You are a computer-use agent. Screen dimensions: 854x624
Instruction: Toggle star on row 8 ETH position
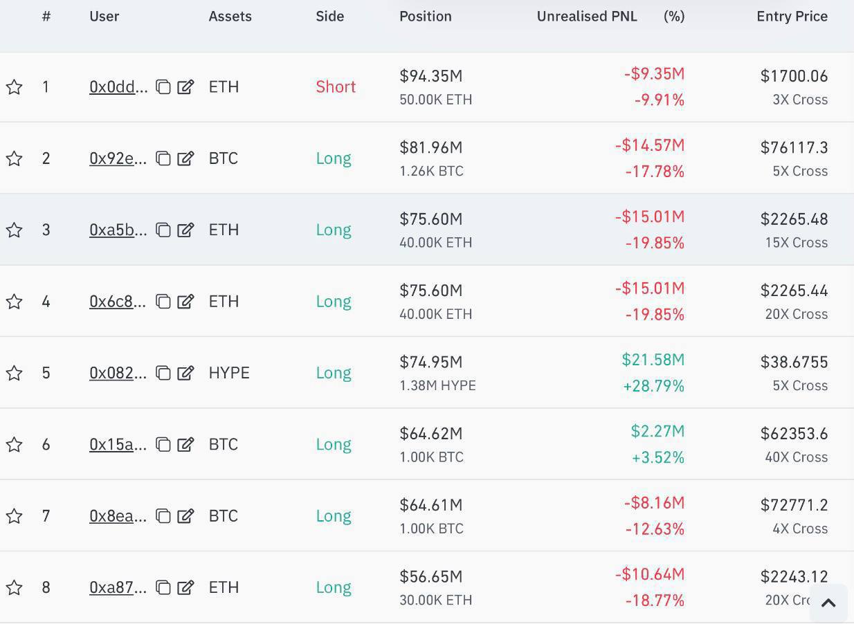pyautogui.click(x=15, y=587)
